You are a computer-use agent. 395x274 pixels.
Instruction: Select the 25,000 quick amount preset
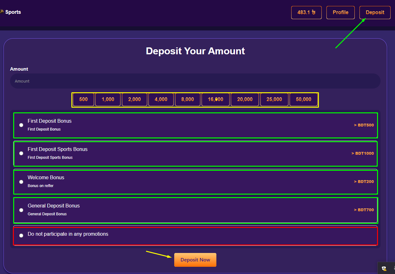coord(274,99)
